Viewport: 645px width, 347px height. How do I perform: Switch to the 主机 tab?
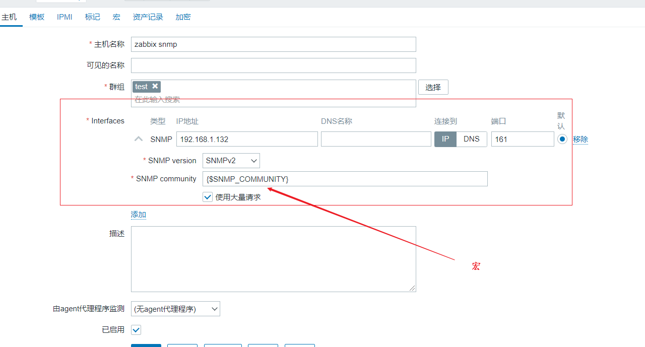point(9,17)
